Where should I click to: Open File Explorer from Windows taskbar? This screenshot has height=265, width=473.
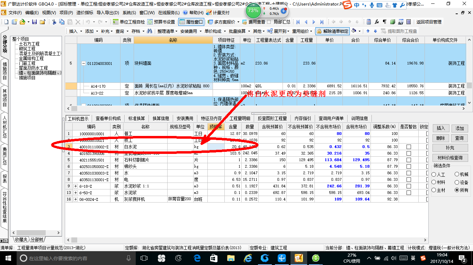click(x=231, y=258)
